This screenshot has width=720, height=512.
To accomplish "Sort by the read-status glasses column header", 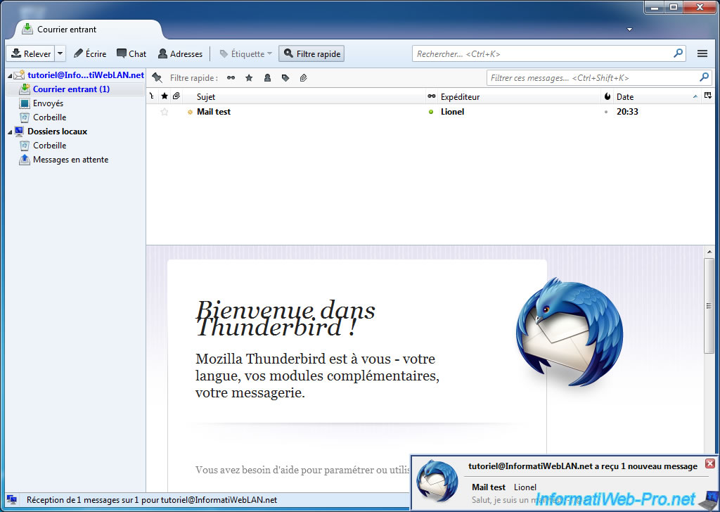I will 432,96.
